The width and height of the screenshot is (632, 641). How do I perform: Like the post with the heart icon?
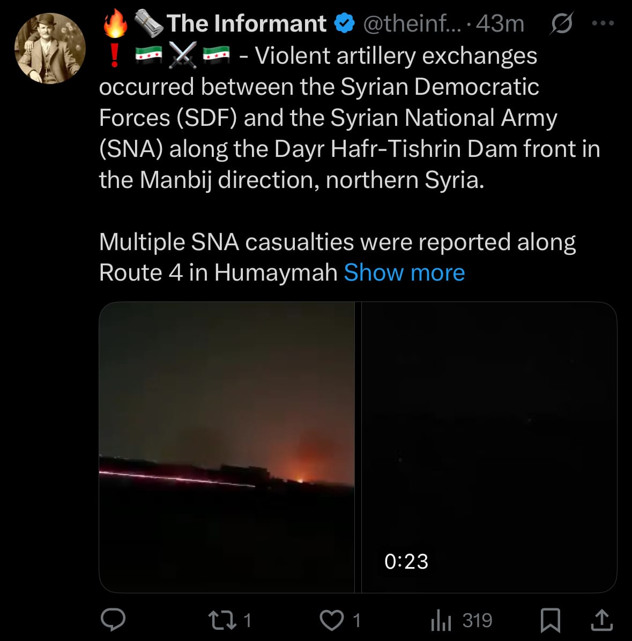tap(332, 620)
